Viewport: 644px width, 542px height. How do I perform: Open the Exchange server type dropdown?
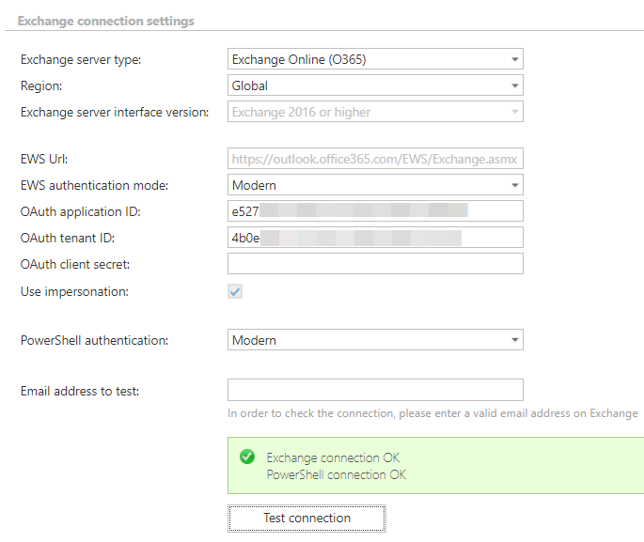pos(375,60)
